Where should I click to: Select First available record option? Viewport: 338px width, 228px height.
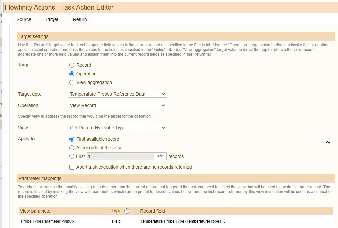[x=72, y=139]
